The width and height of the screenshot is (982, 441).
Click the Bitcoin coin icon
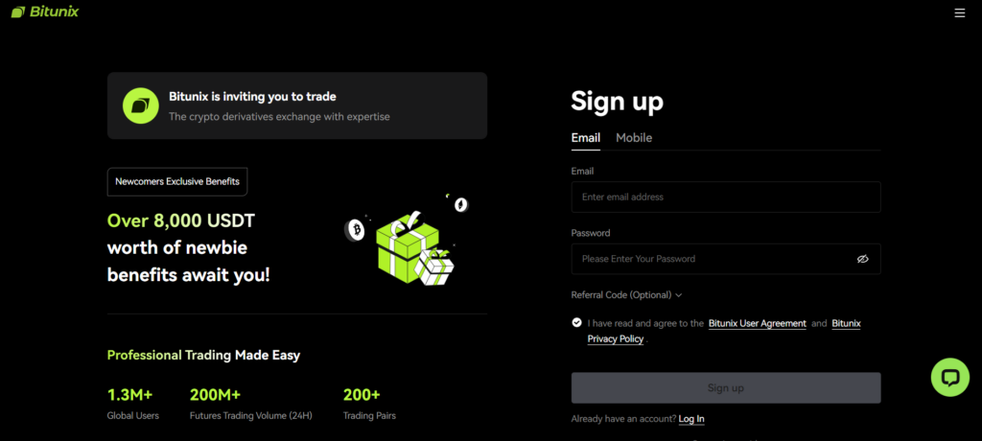356,230
